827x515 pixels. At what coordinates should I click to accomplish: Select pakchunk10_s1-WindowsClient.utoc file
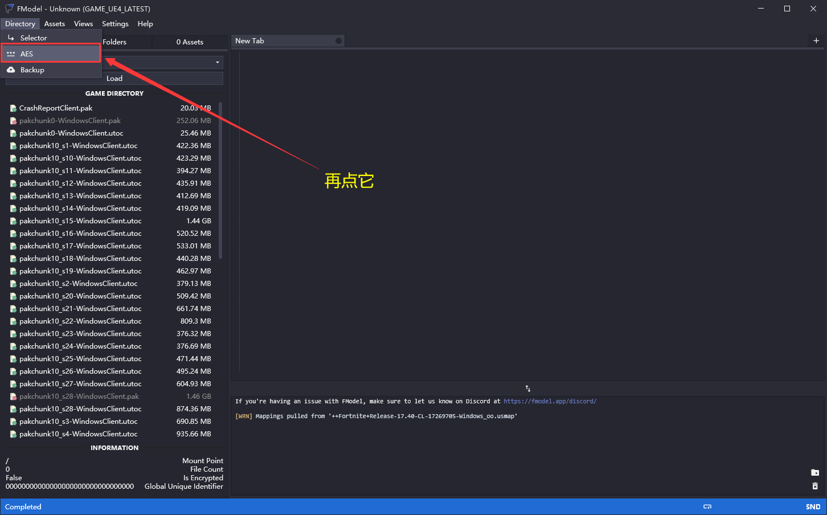click(111, 146)
